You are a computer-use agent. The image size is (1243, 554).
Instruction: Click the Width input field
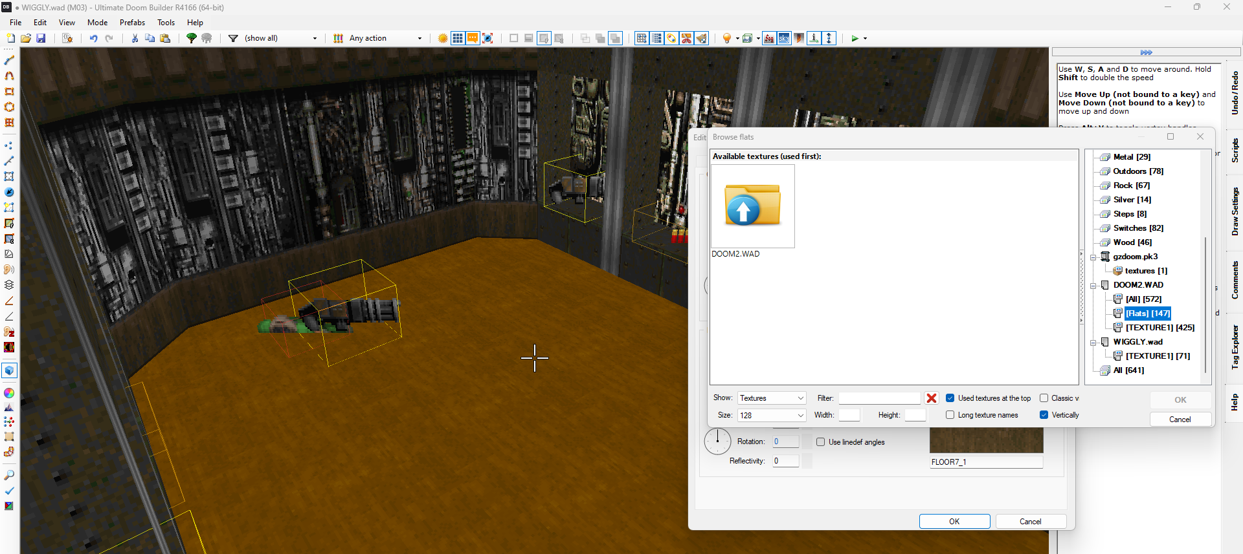849,415
